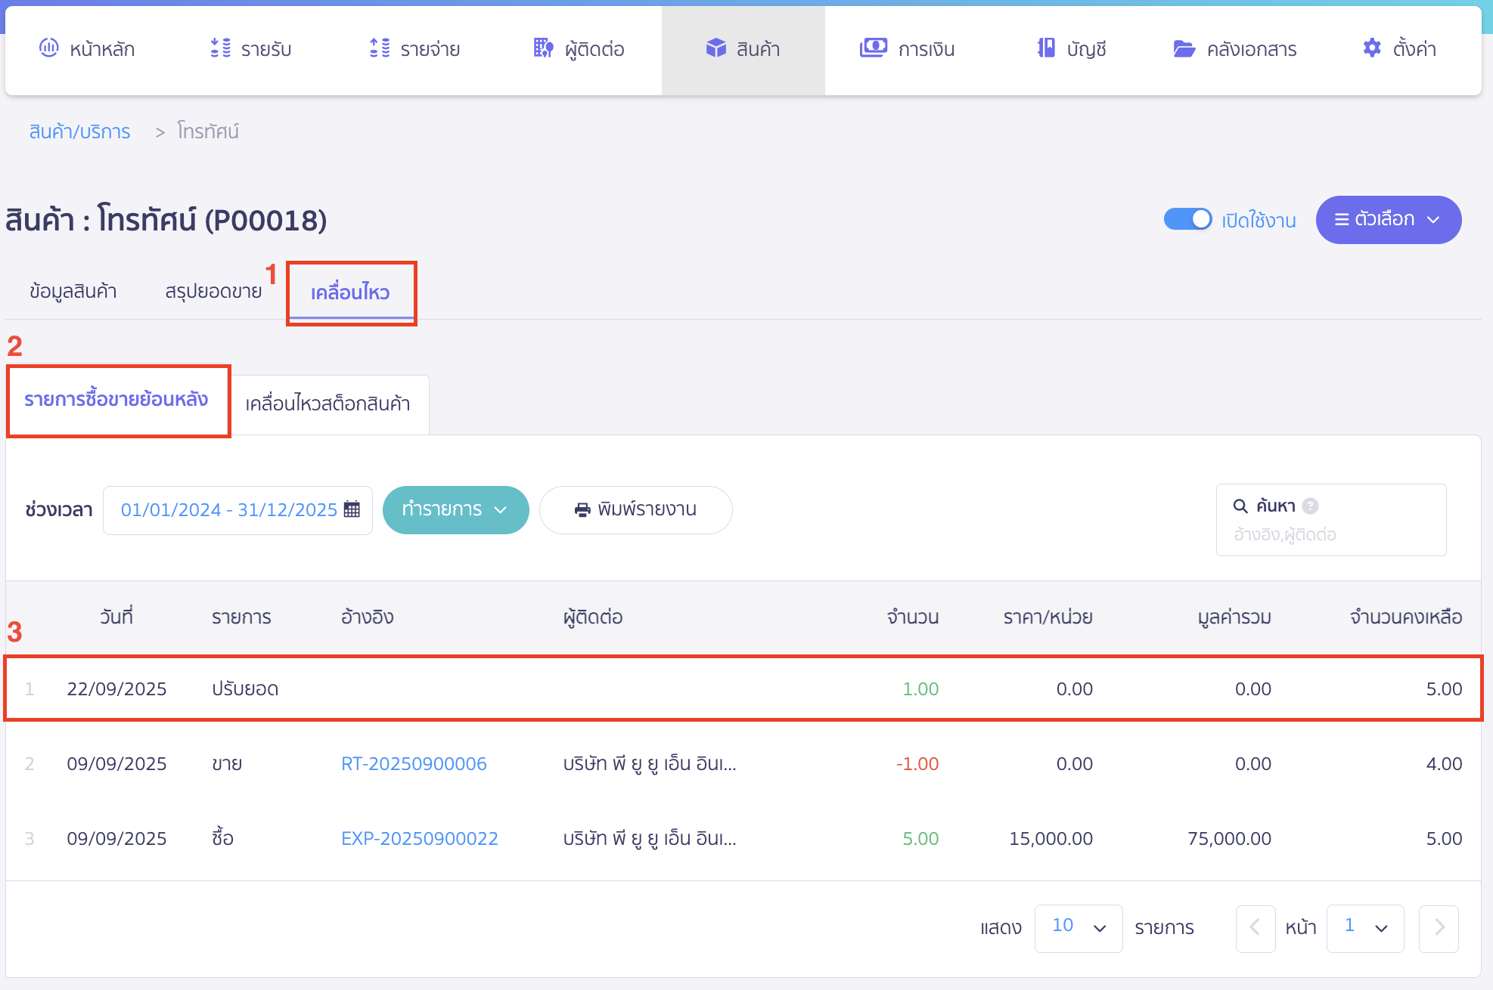Open reference link RT-20250900006
The width and height of the screenshot is (1493, 990).
414,764
